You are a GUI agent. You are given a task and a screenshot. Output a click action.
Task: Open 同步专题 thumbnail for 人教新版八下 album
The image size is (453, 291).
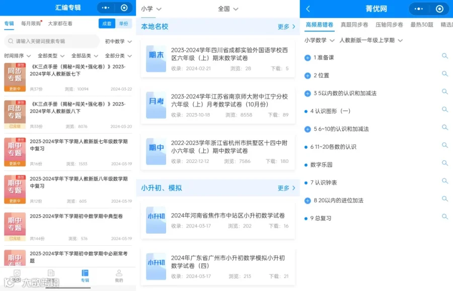15,115
